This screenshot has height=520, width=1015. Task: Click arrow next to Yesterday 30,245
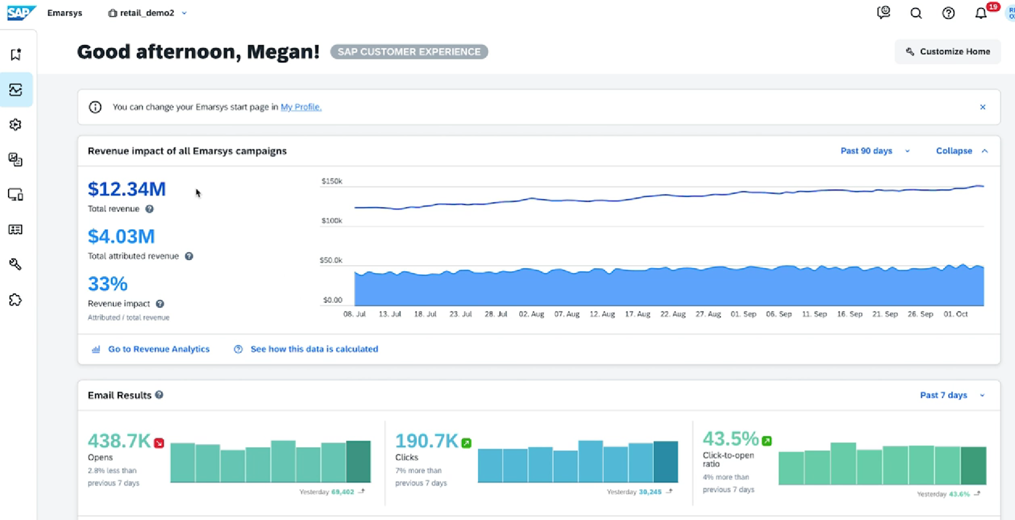click(669, 491)
